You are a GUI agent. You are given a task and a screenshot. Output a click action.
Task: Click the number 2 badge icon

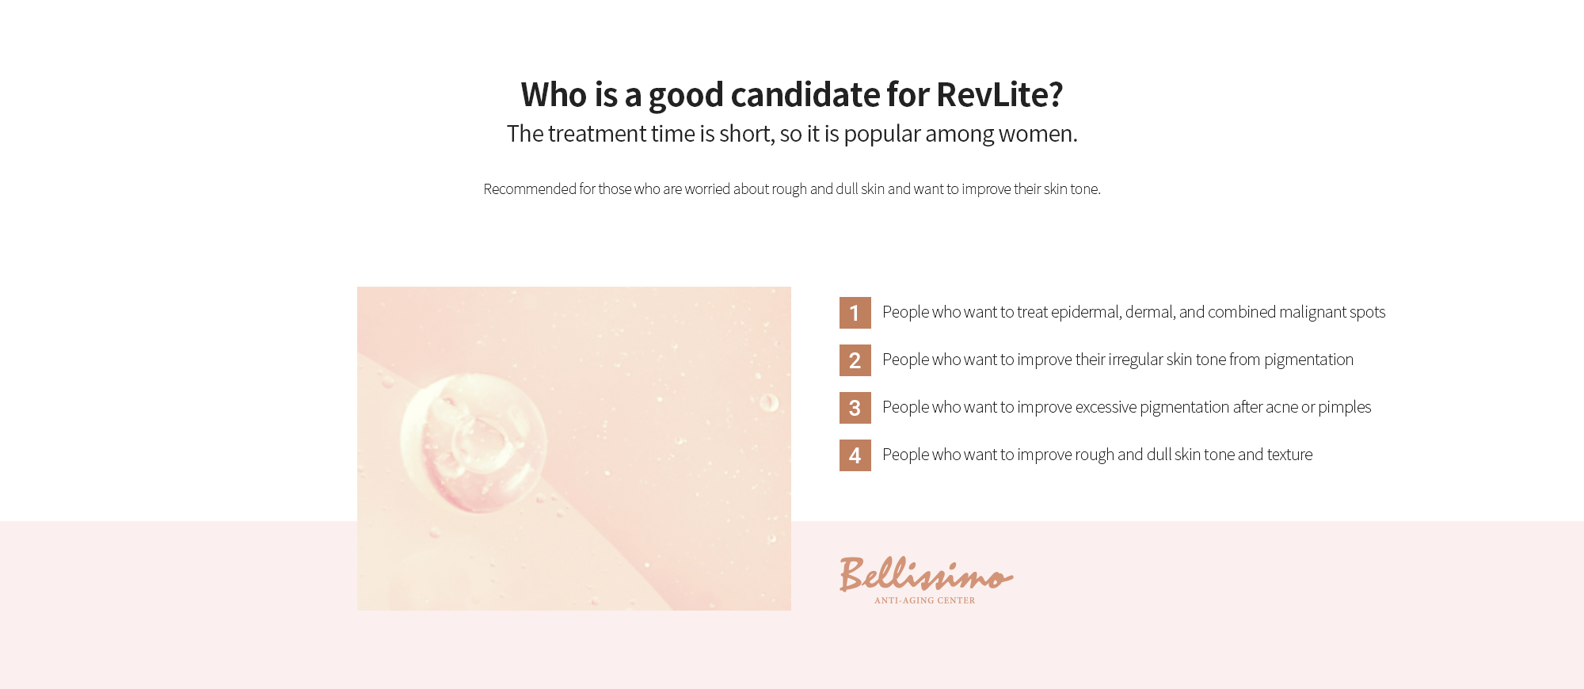coord(855,360)
